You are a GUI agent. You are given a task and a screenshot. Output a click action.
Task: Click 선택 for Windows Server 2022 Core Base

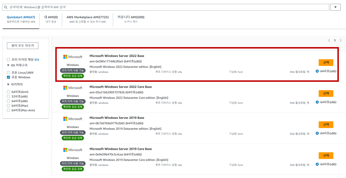pos(326,94)
